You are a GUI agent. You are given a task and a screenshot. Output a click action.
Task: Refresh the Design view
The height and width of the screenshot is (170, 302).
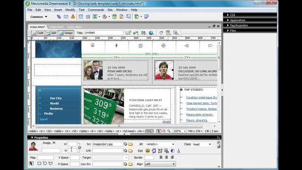coord(161,33)
